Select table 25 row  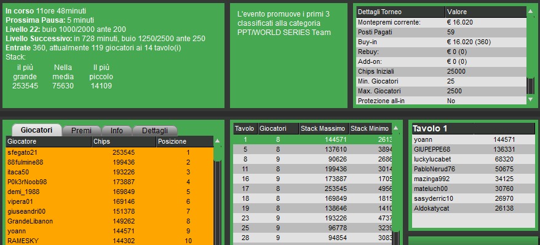click(312, 228)
